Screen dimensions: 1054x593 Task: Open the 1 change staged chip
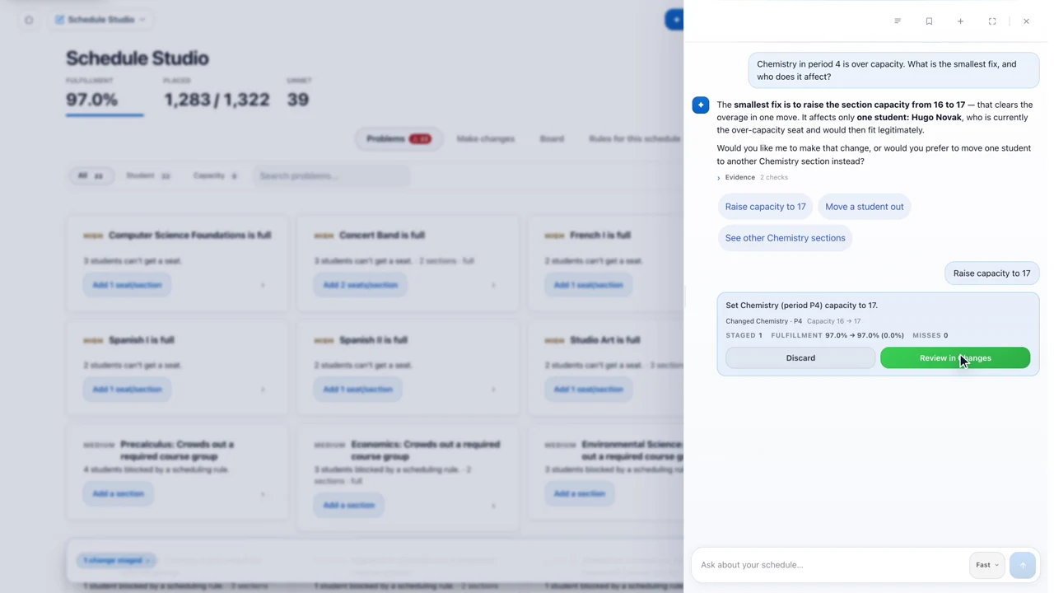(116, 560)
